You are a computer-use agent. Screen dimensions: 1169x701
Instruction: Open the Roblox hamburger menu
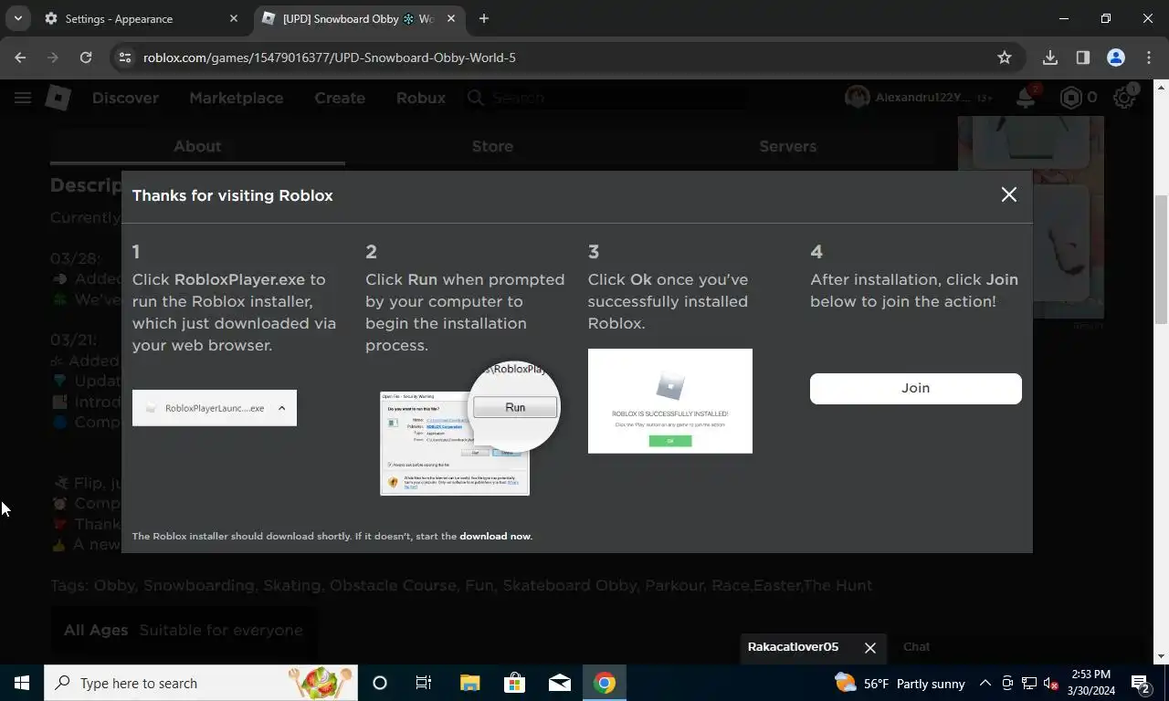click(23, 98)
